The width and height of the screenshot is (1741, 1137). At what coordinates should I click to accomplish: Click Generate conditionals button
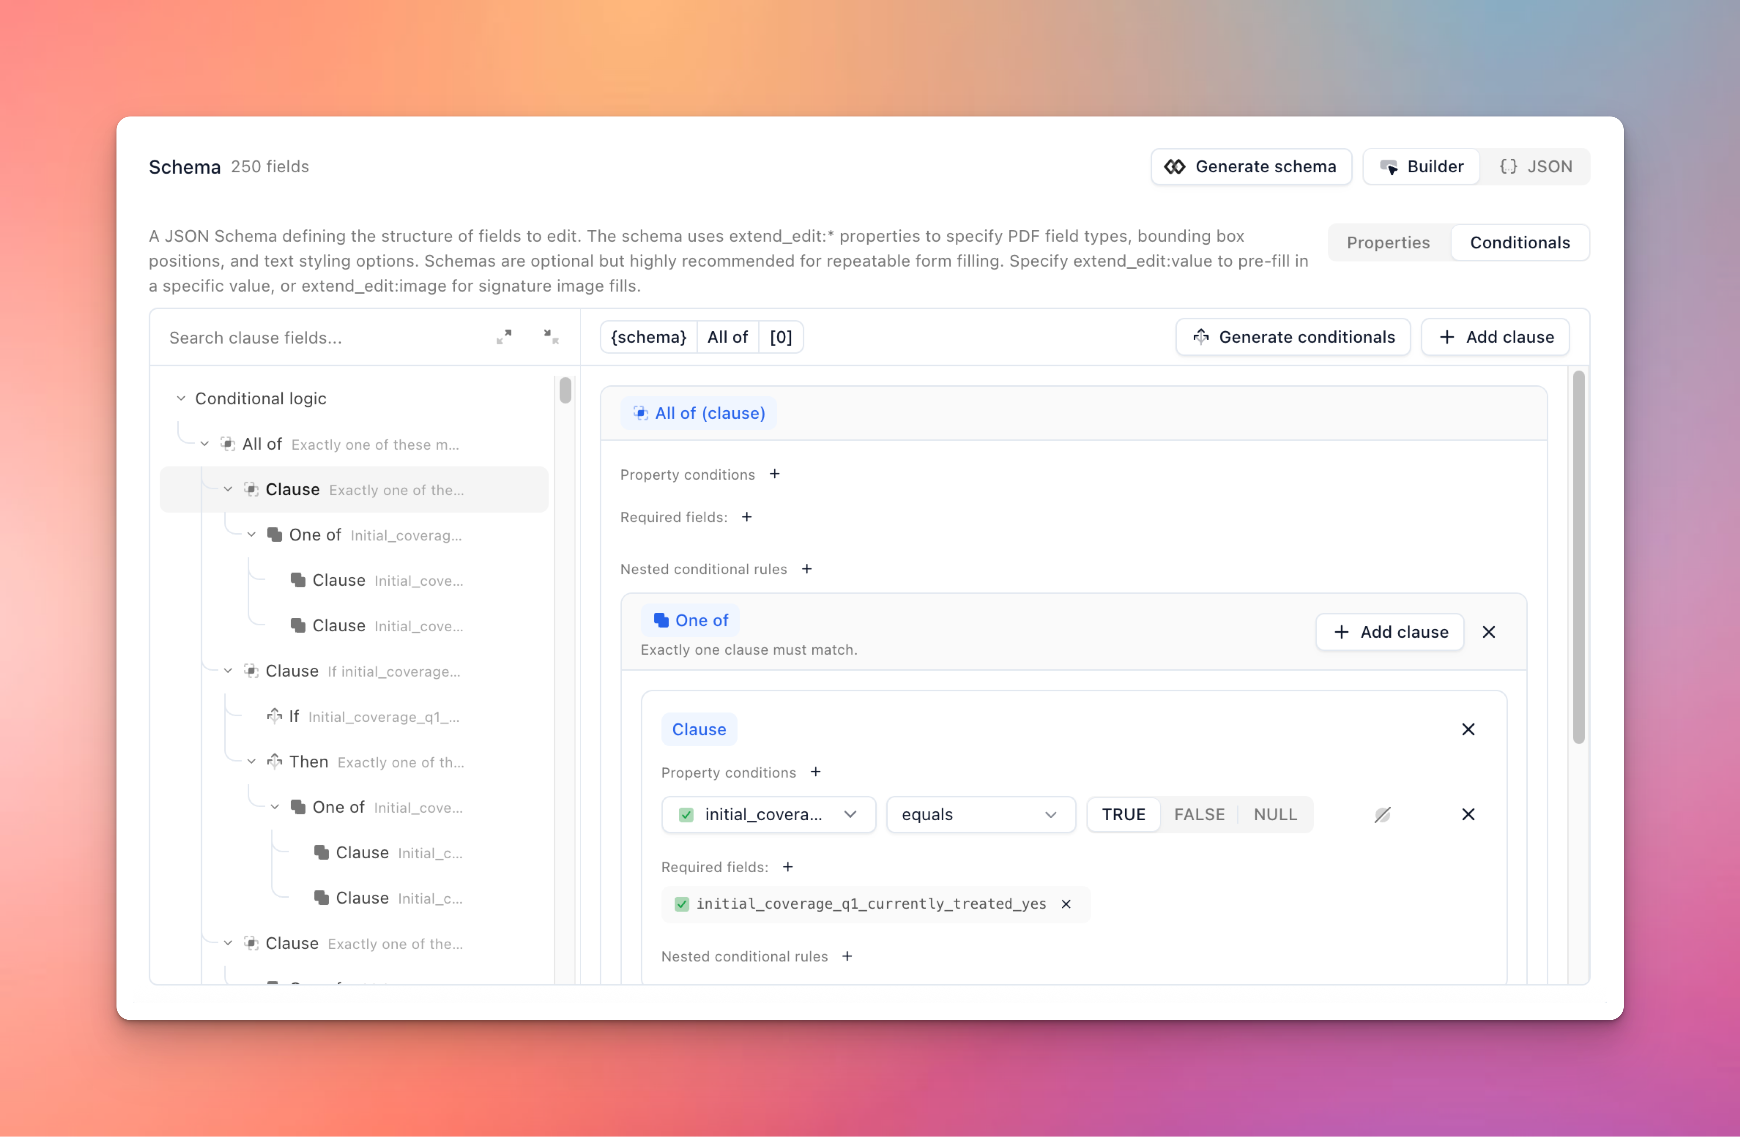coord(1293,337)
